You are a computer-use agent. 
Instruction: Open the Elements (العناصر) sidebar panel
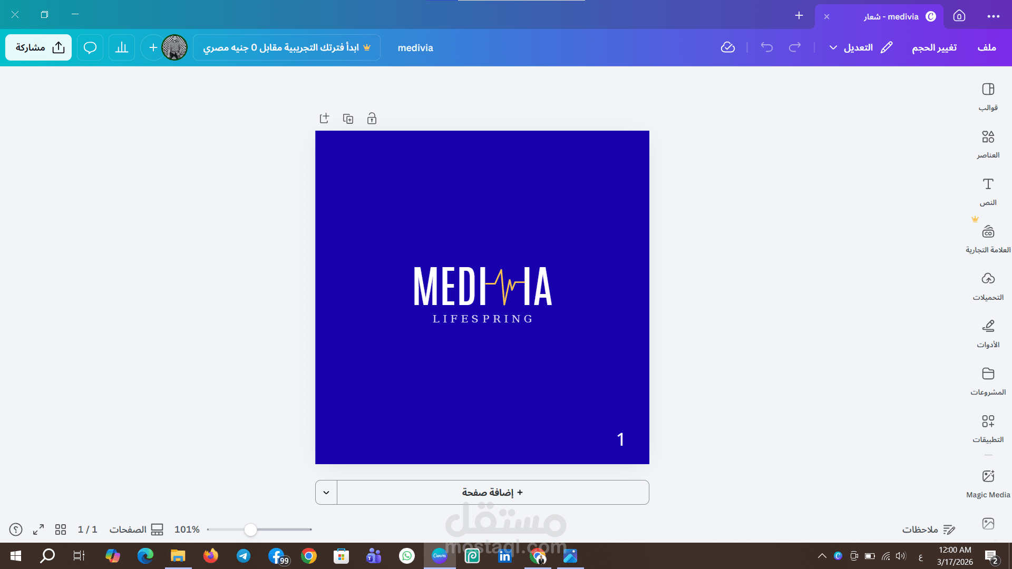tap(988, 144)
